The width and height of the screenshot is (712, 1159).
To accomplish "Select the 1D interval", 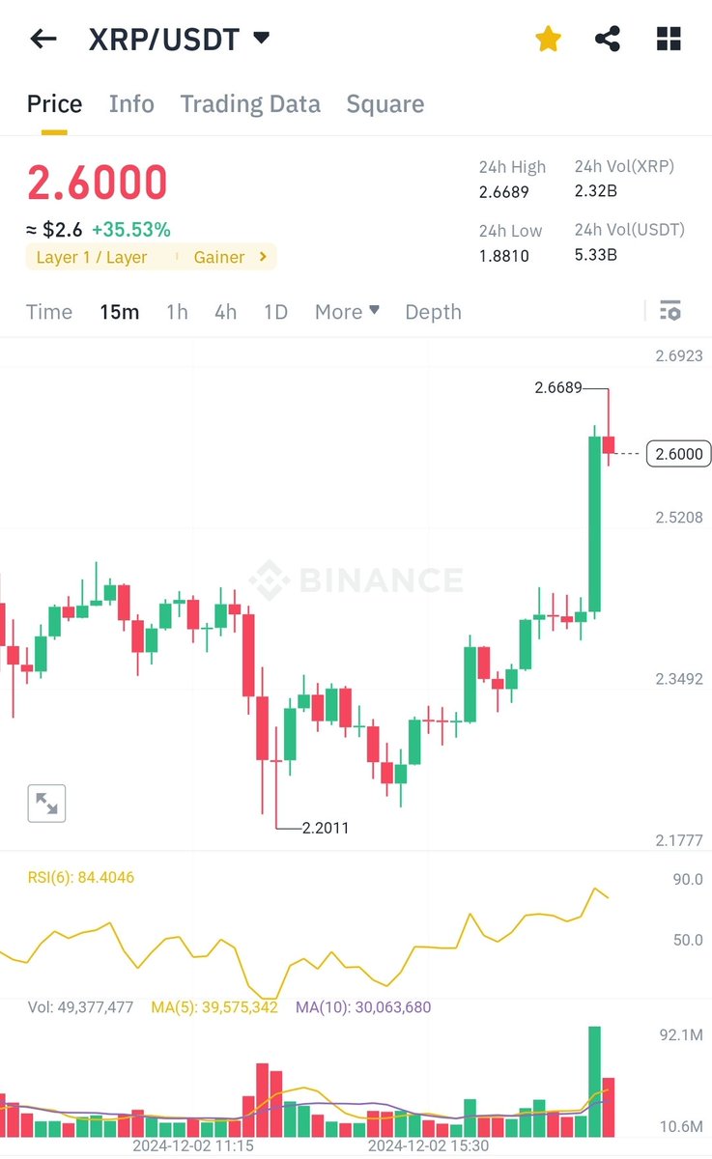I will point(275,312).
